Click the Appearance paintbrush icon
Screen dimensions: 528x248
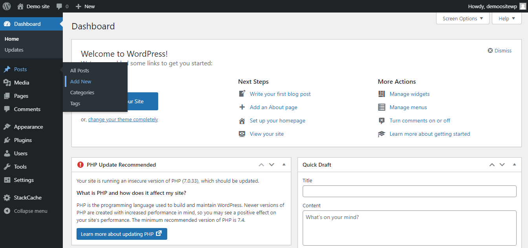point(7,127)
